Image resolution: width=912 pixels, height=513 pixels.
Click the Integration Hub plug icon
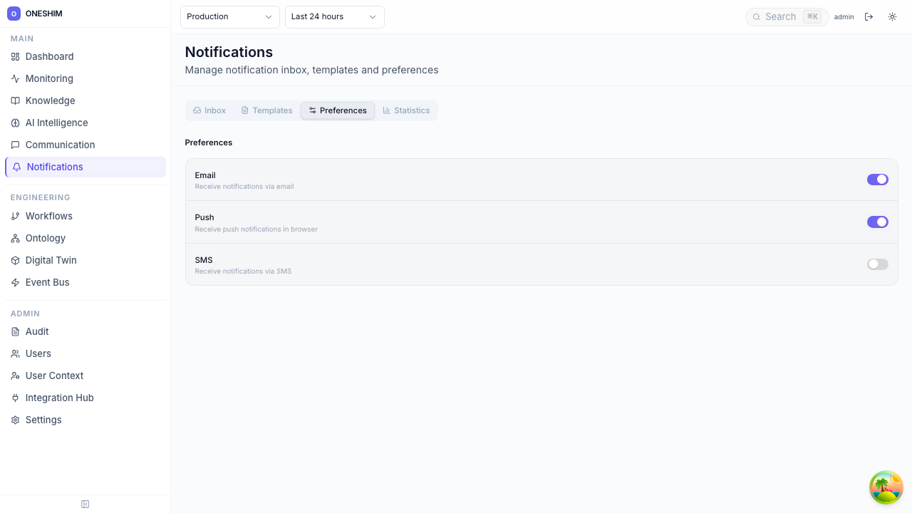coord(15,398)
